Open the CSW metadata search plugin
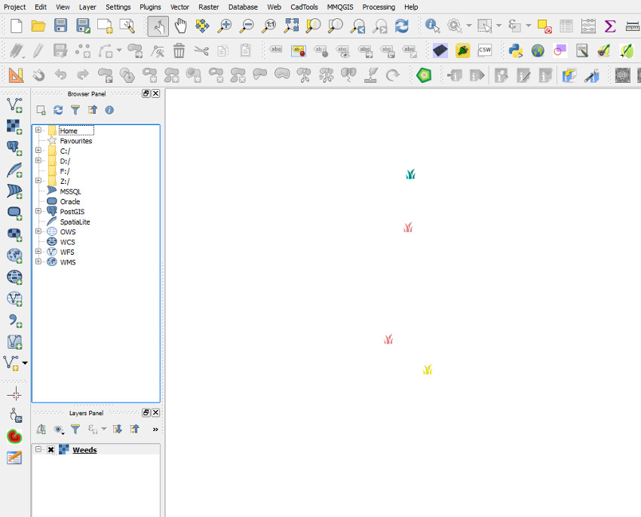The width and height of the screenshot is (641, 517). click(485, 50)
